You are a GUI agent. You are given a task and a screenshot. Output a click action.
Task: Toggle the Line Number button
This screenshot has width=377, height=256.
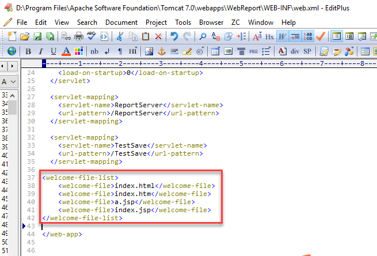(x=308, y=36)
